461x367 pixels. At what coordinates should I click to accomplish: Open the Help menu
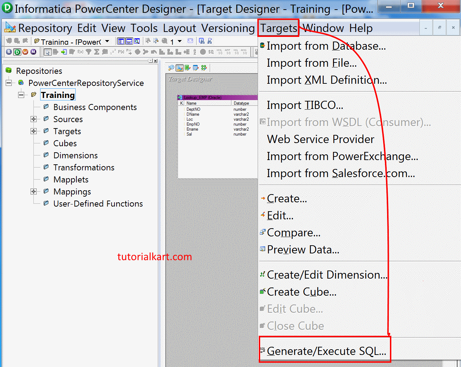[361, 28]
